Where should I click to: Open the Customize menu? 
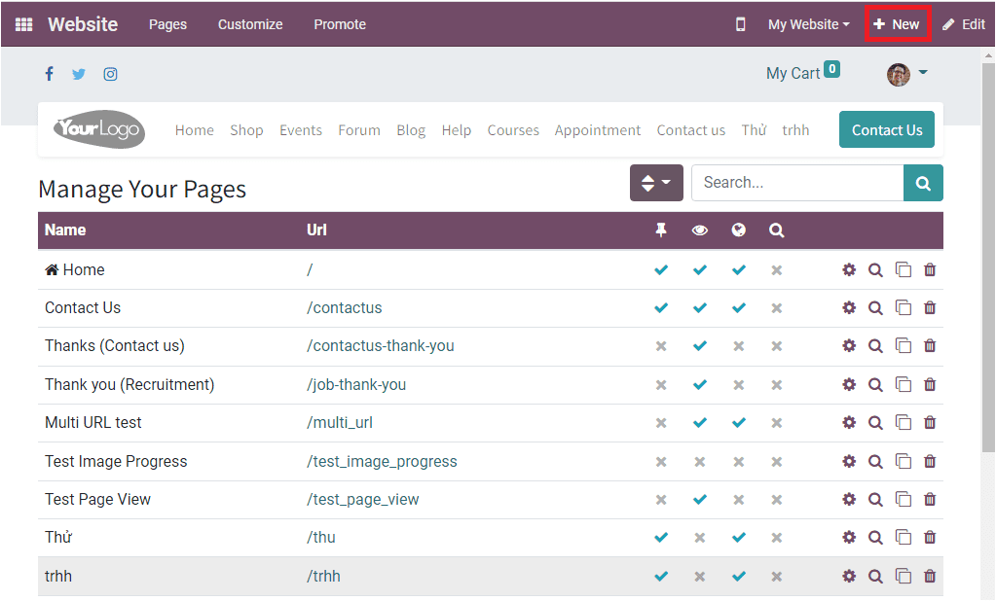click(x=249, y=23)
